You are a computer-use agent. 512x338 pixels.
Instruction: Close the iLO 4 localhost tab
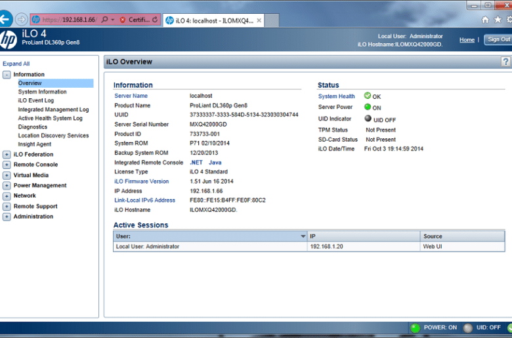coord(259,20)
